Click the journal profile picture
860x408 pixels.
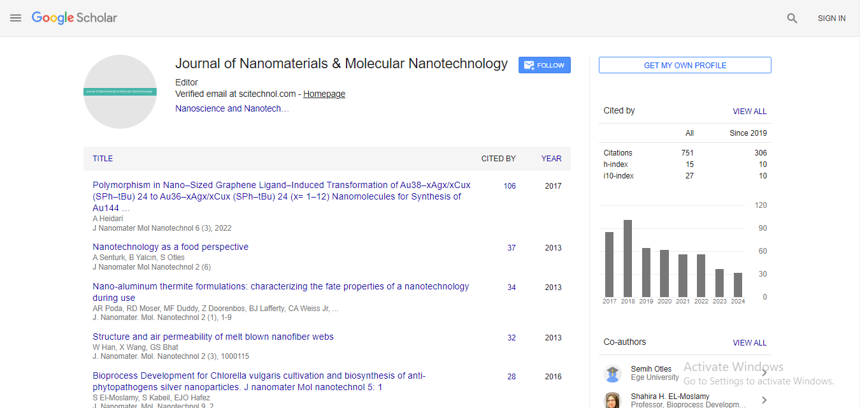120,92
